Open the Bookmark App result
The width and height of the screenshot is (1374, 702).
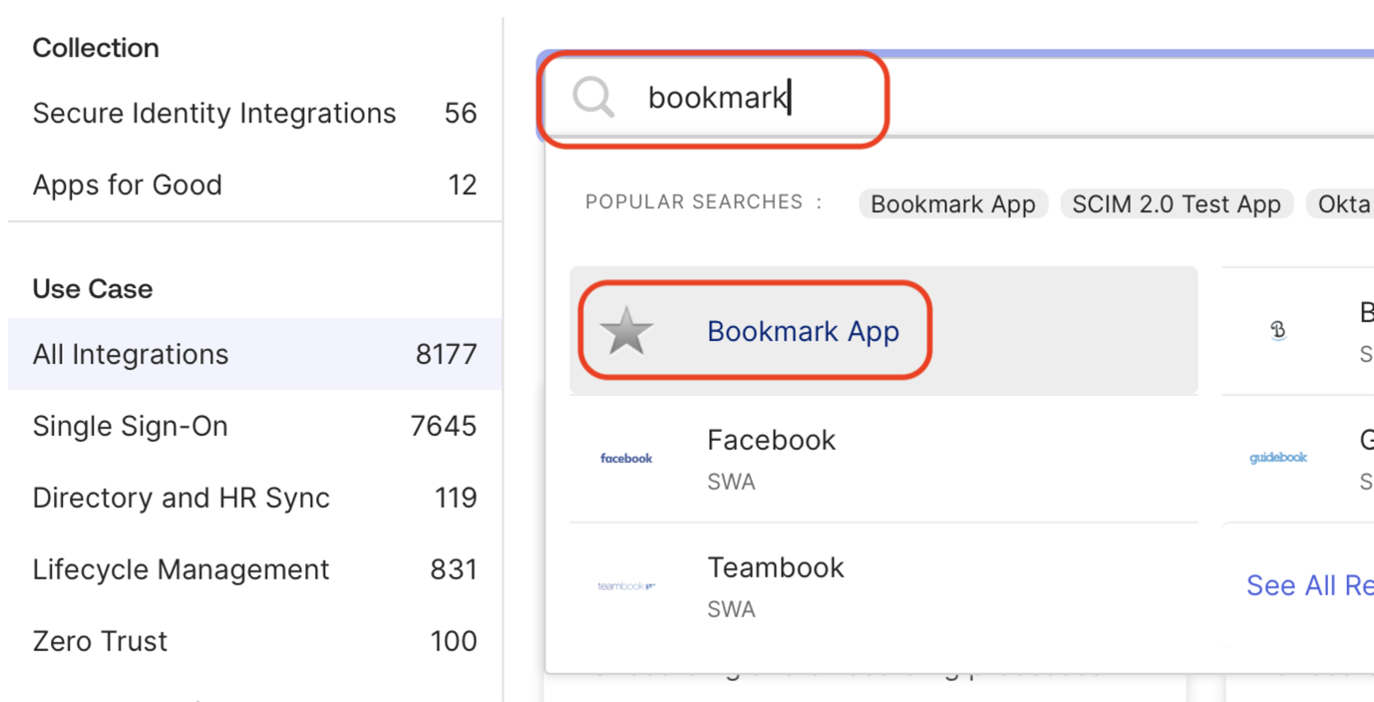[x=804, y=330]
